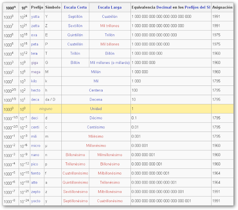Select the tera prefix link
Viewport: 238px width, 210px height.
pos(34,54)
